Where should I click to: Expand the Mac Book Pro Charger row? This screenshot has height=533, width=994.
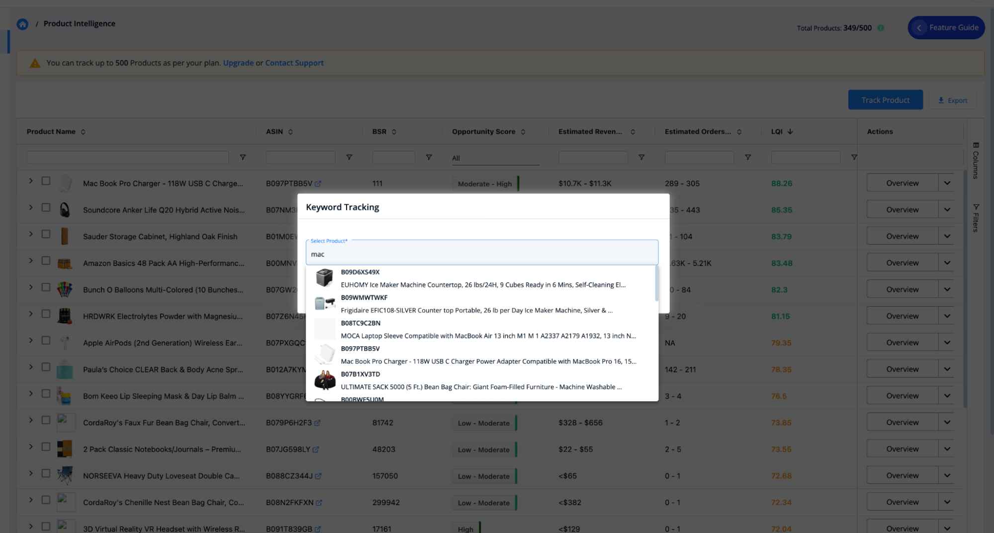pyautogui.click(x=31, y=181)
